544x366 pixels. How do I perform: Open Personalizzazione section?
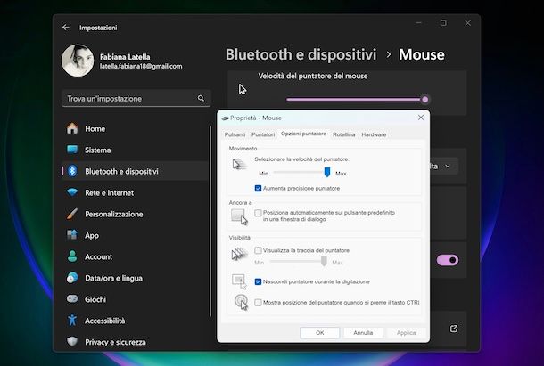click(x=136, y=215)
